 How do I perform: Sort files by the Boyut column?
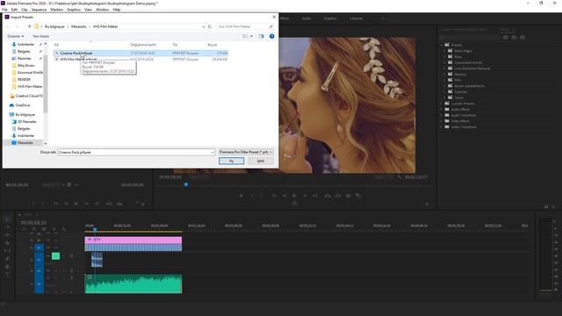213,45
